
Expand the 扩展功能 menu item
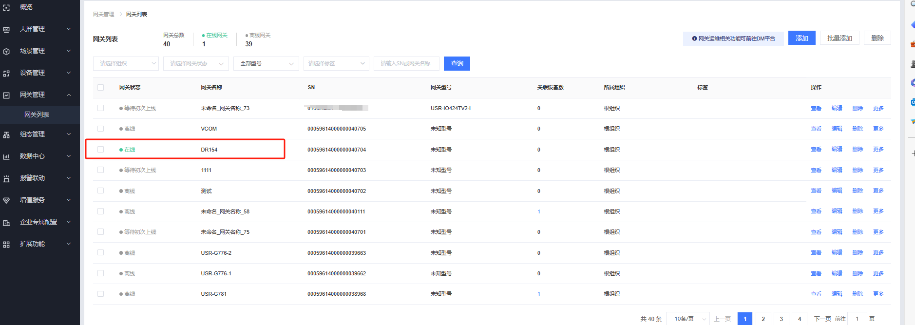[x=39, y=244]
